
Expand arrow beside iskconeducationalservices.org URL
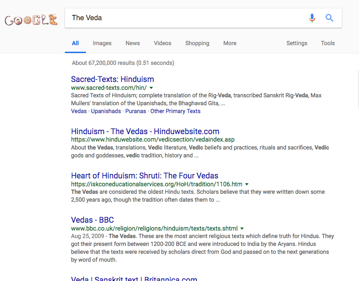click(x=247, y=185)
